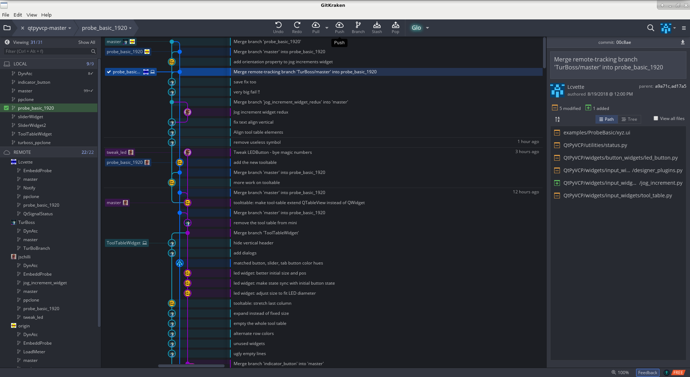Click the commit node of 'Jog increment widget redux'
Image resolution: width=690 pixels, height=377 pixels.
188,112
